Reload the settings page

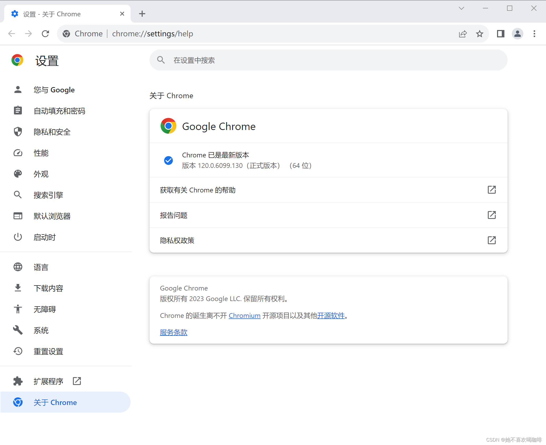point(46,33)
